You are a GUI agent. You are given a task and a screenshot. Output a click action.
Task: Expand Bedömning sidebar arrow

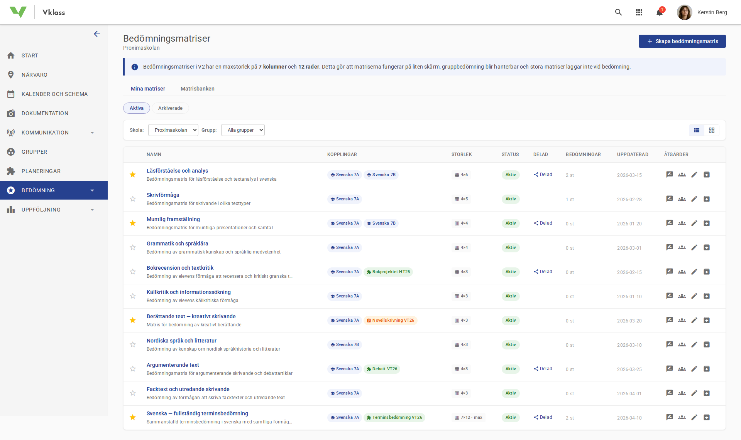click(92, 190)
